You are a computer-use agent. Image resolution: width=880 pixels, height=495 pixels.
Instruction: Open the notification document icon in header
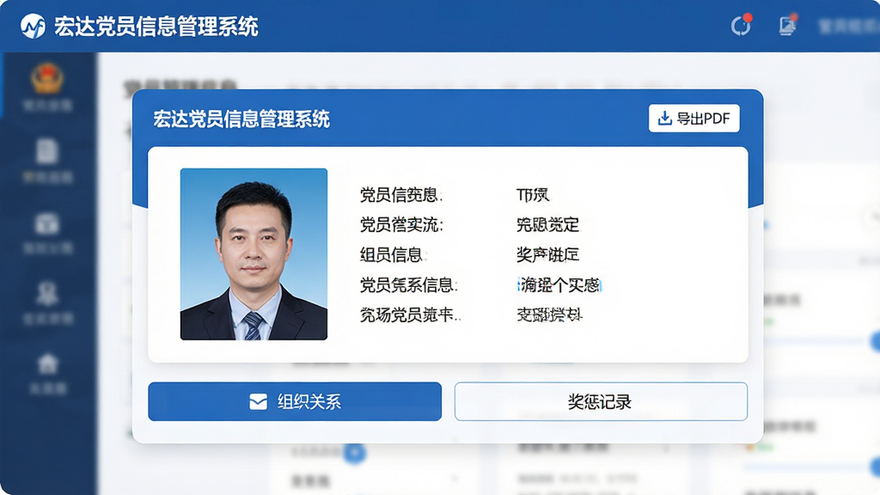click(x=788, y=25)
